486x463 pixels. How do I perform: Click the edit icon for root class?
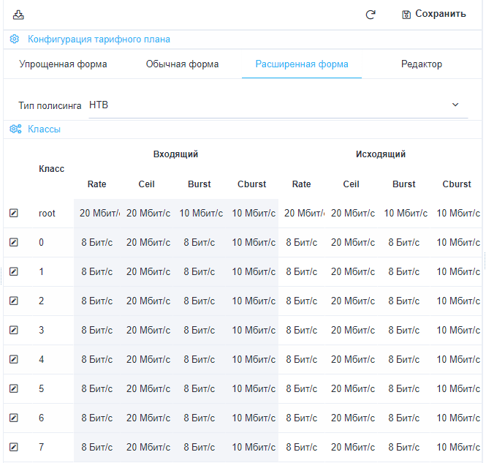[13, 214]
